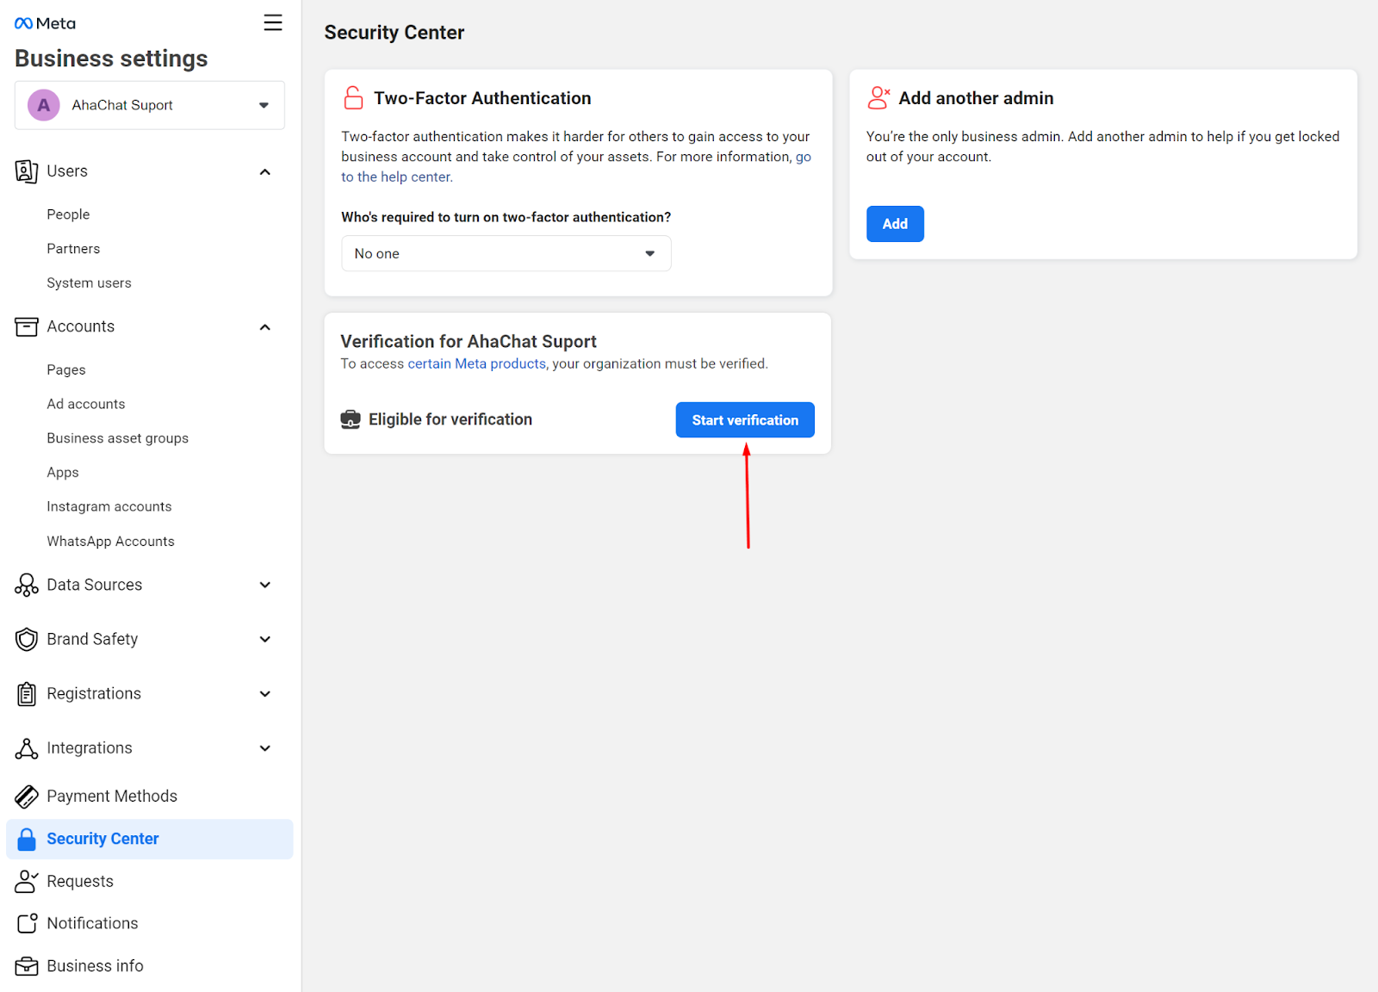
Task: Collapse the Users section chevron
Action: [x=265, y=172]
